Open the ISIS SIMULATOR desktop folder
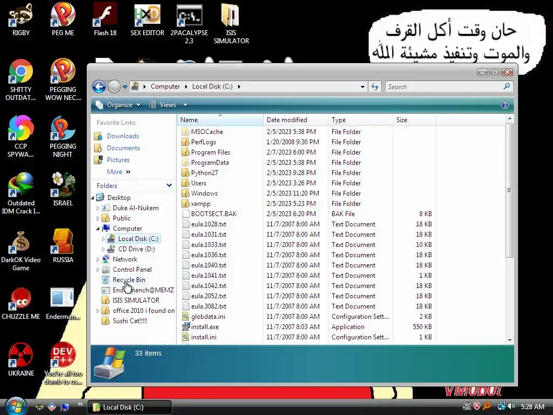The width and height of the screenshot is (553, 415). tap(231, 24)
